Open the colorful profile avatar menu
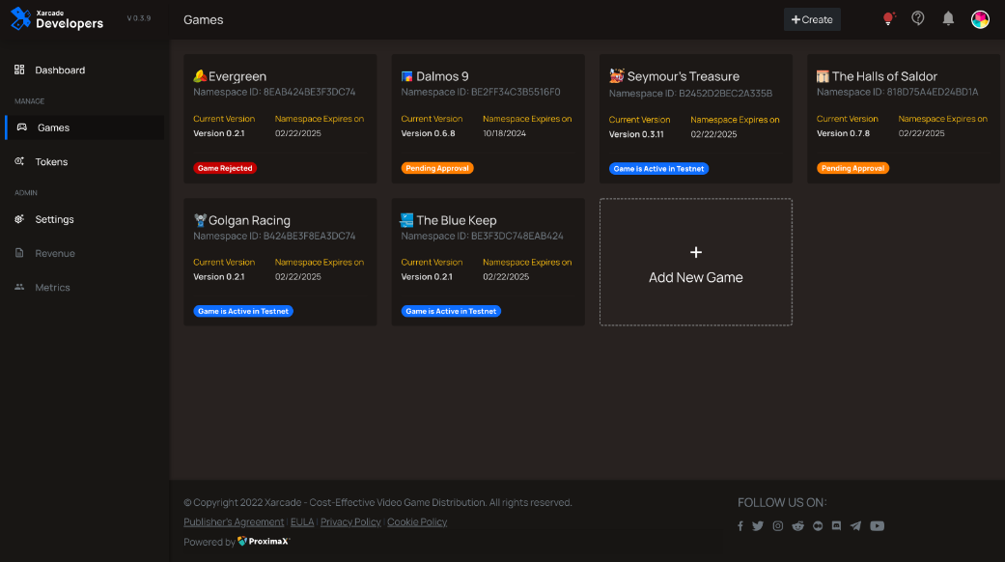Screen dimensions: 1005x562 tap(980, 18)
